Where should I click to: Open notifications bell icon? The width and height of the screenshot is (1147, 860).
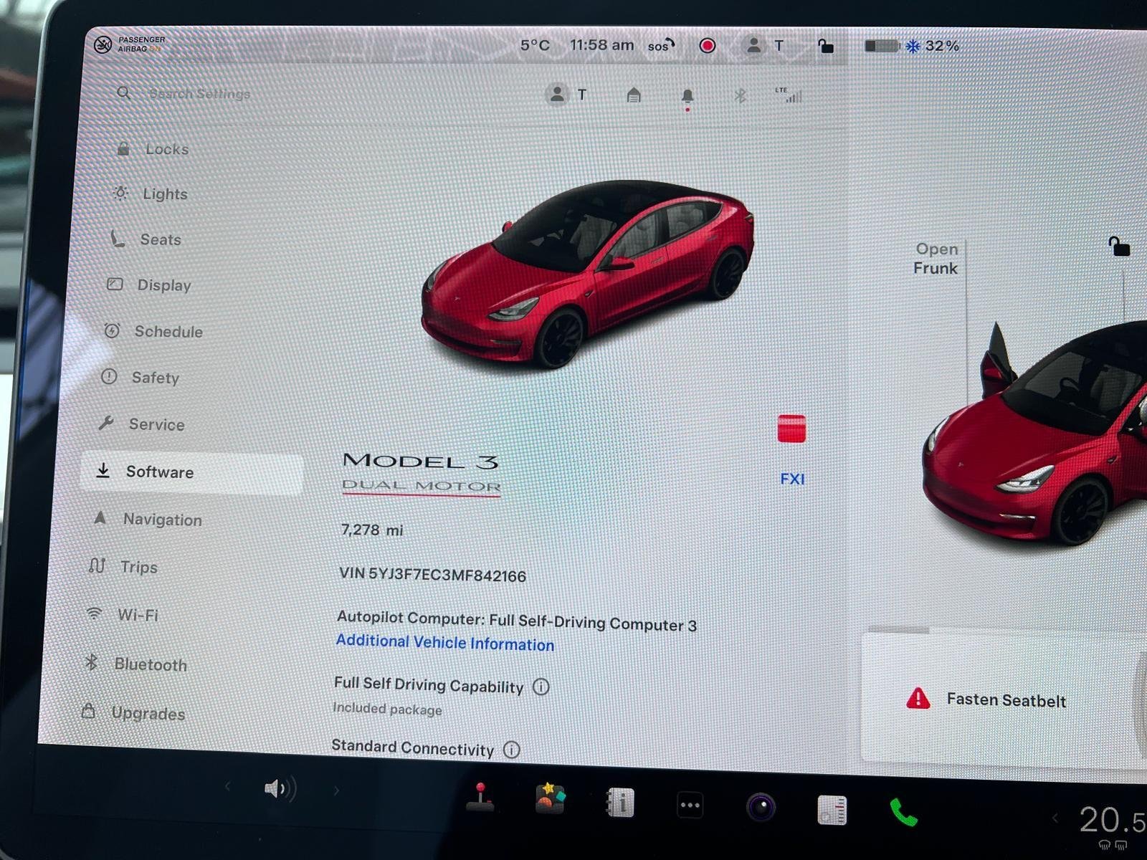687,97
